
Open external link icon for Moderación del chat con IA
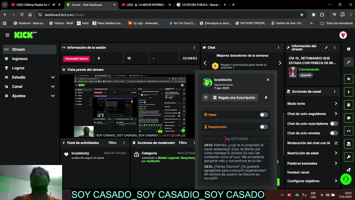[336, 143]
